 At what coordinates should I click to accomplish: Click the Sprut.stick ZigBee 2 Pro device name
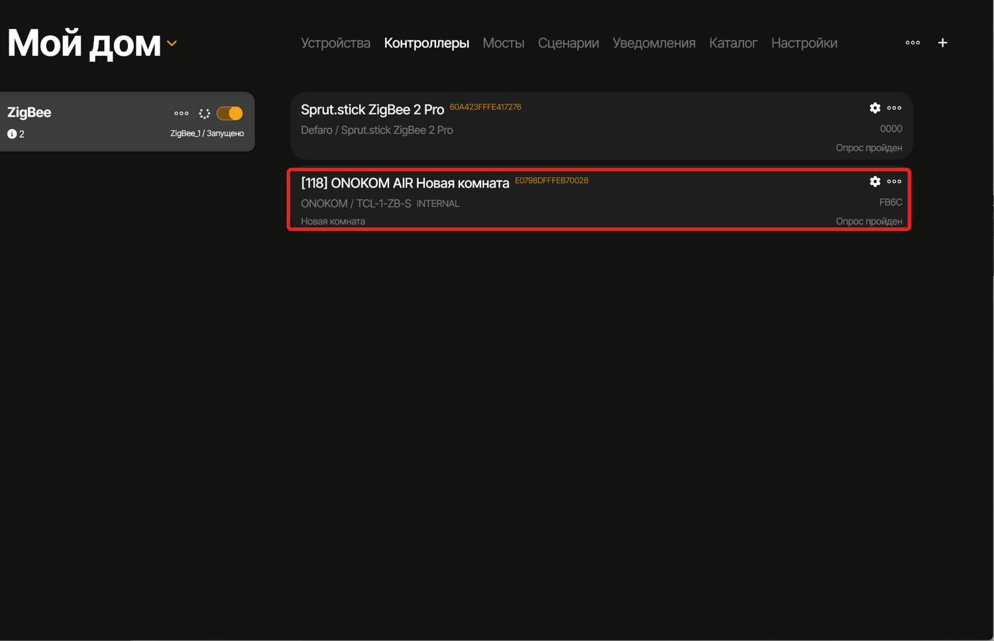coord(372,110)
